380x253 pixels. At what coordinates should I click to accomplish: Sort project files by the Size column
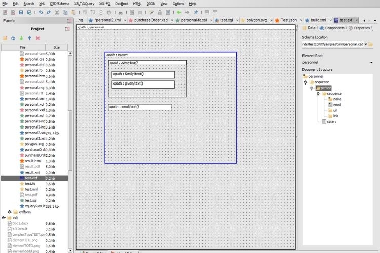click(x=57, y=47)
